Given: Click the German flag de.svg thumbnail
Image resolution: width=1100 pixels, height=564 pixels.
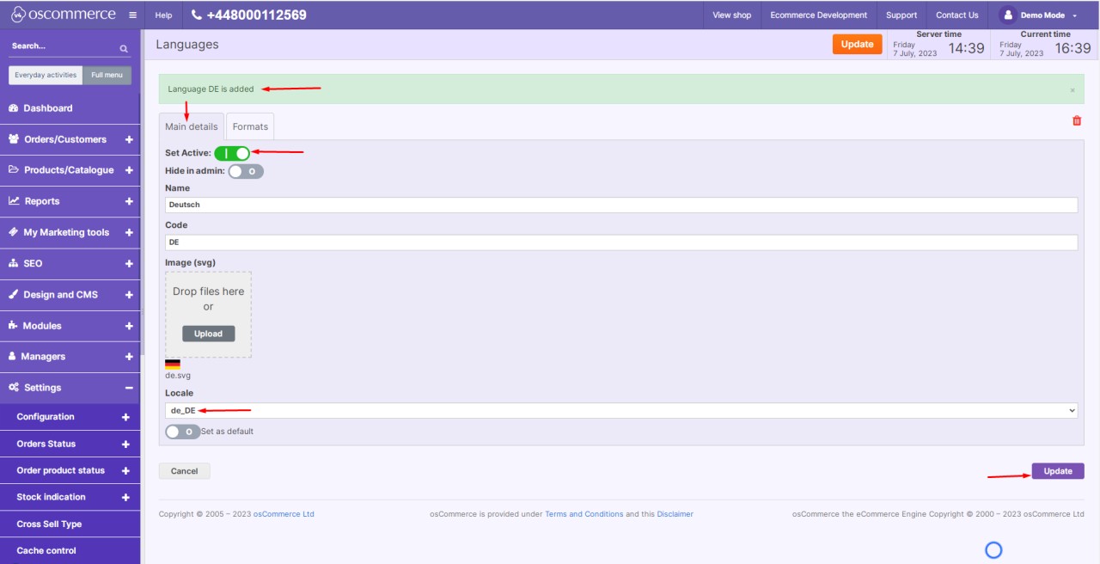Looking at the screenshot, I should [173, 365].
